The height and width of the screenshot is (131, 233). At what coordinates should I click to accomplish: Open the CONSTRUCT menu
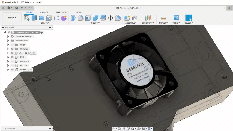148,23
